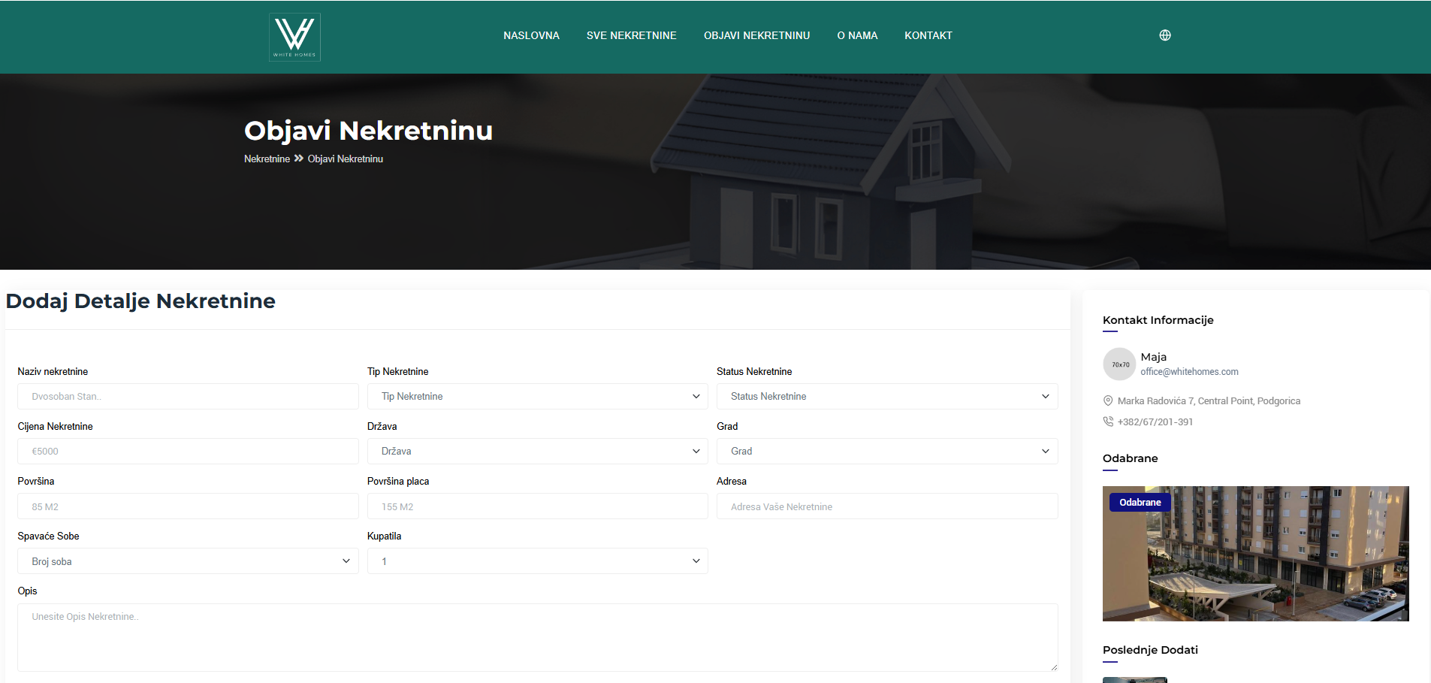This screenshot has height=683, width=1431.
Task: Click the phone icon beside the number
Action: 1108,422
